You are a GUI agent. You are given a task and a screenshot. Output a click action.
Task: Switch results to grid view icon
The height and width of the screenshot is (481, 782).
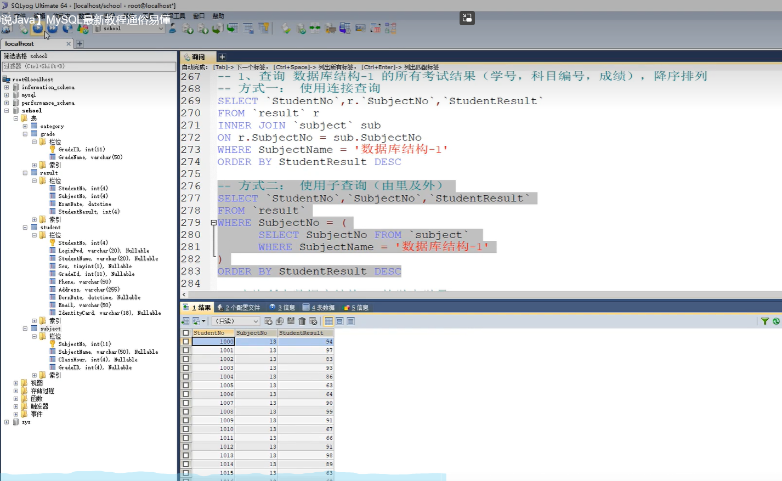pos(328,321)
